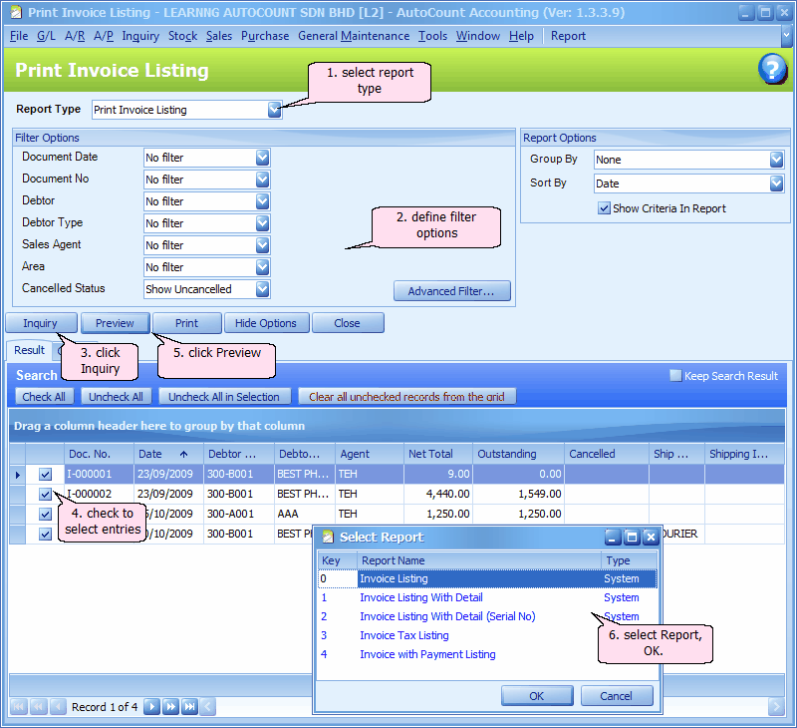Go to previous record in navigator
Screen dimensions: 797x728
tap(56, 707)
